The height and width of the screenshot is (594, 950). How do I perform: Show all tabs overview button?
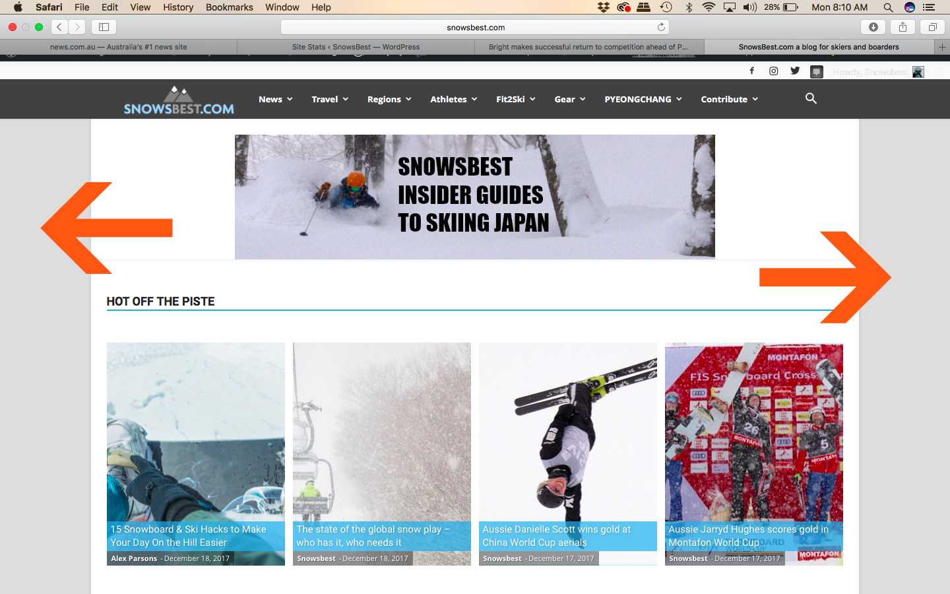tap(932, 27)
